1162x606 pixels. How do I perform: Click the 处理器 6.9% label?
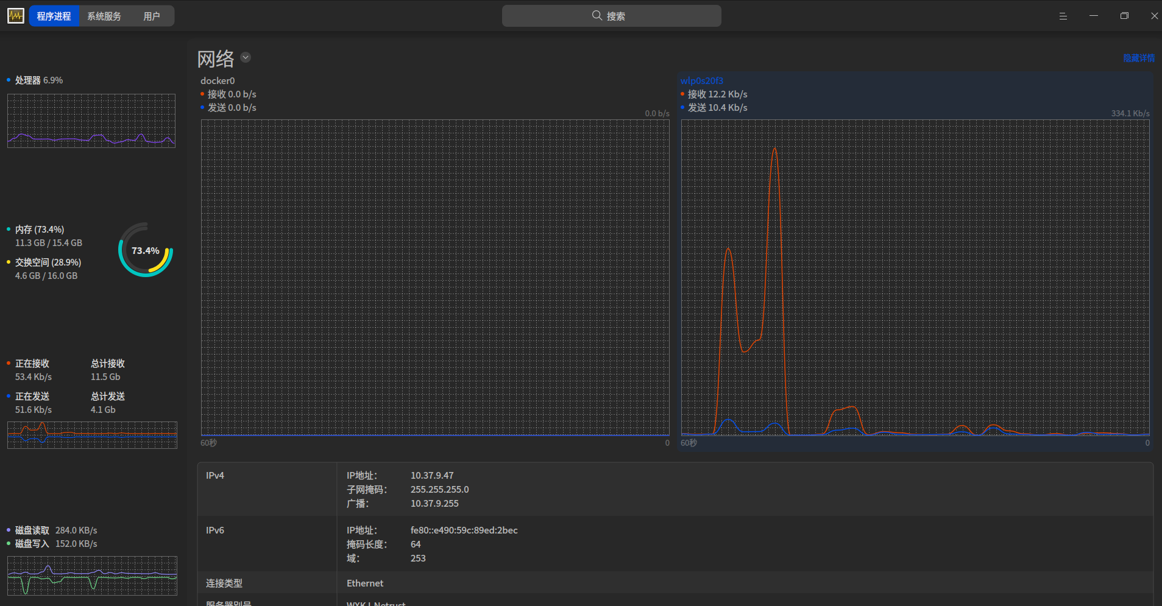pos(39,80)
